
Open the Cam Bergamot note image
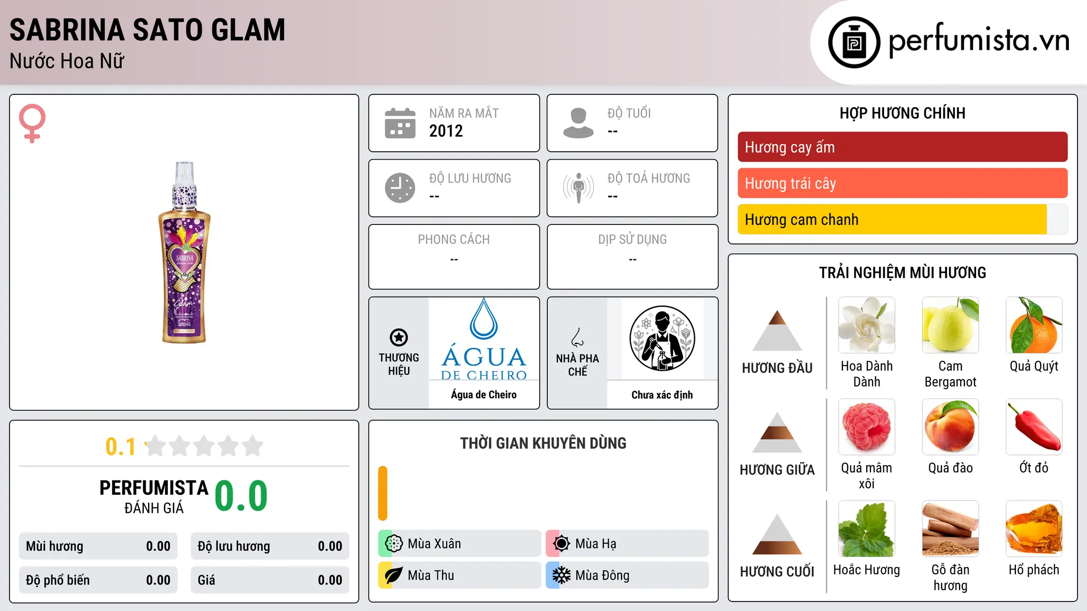point(951,325)
